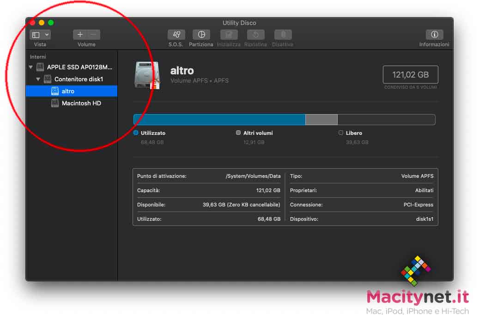This screenshot has width=479, height=315.
Task: Open the Informazioni info button
Action: [434, 35]
